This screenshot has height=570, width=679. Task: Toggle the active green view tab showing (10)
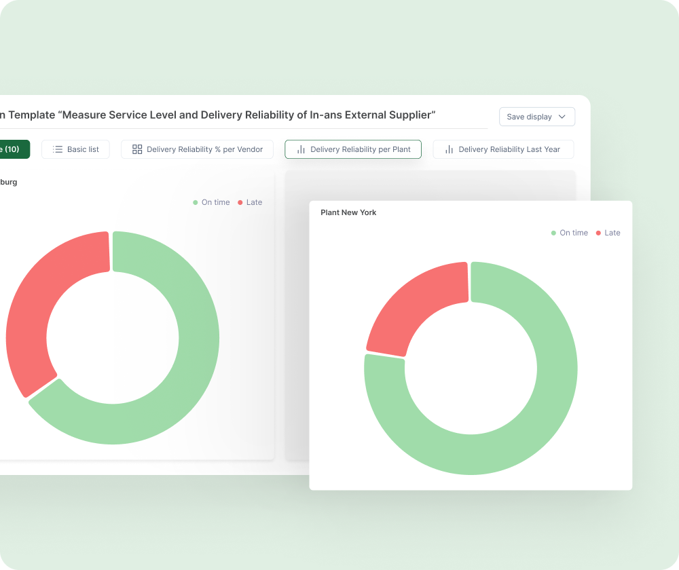coord(14,149)
